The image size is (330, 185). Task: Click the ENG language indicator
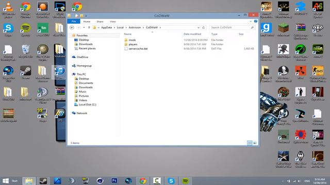307,181
